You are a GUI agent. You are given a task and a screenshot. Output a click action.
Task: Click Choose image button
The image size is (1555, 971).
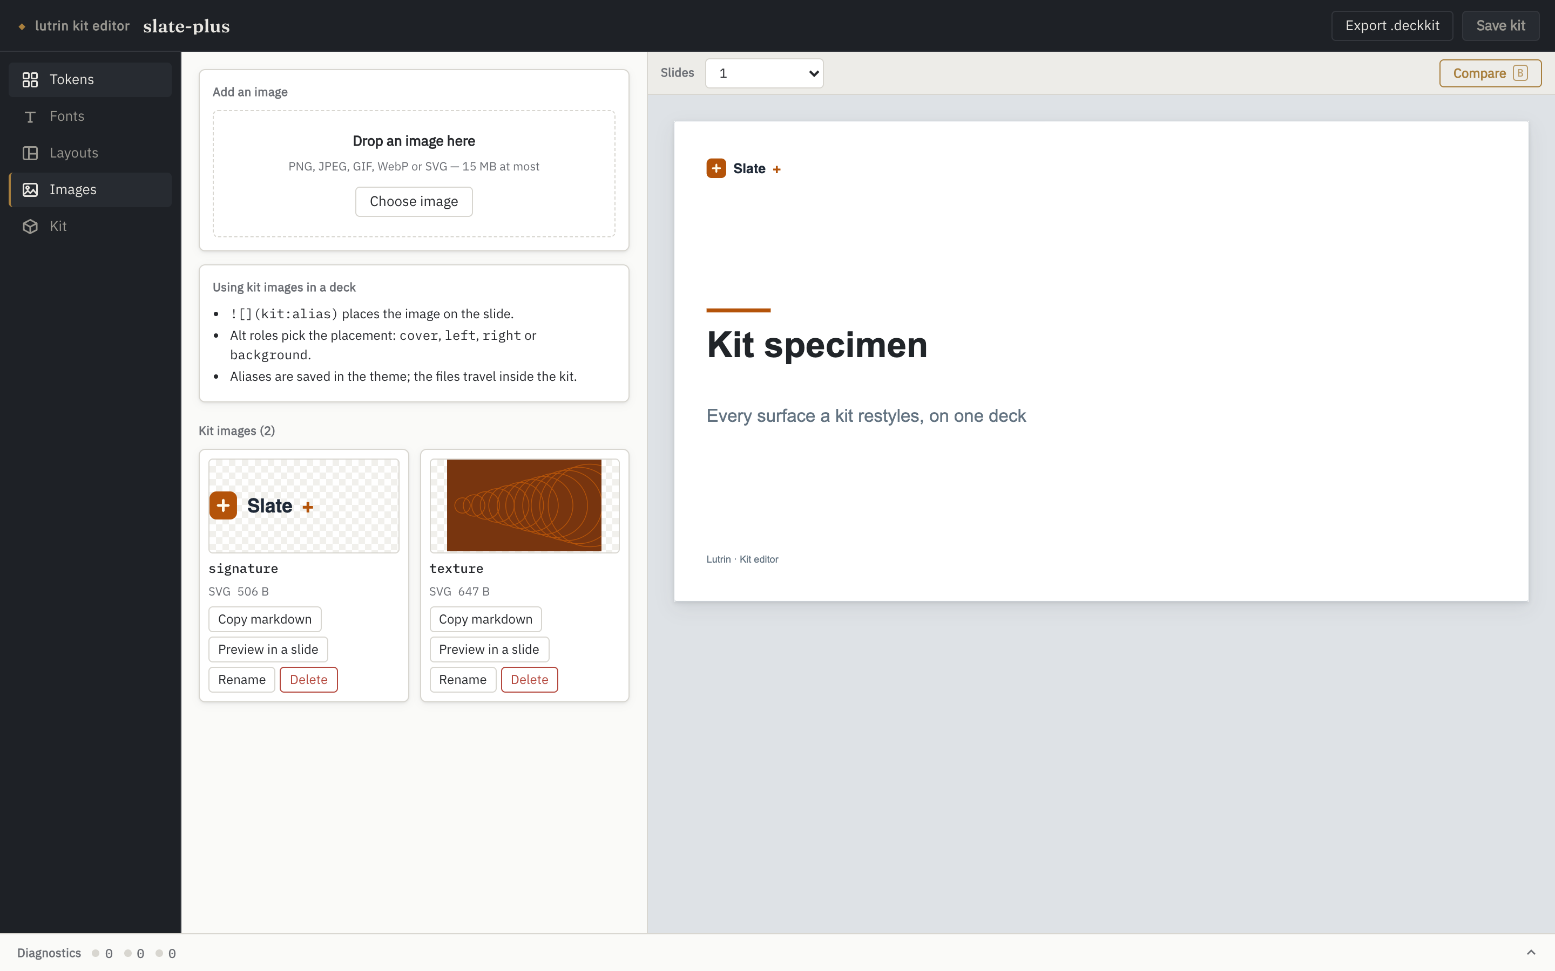coord(414,202)
